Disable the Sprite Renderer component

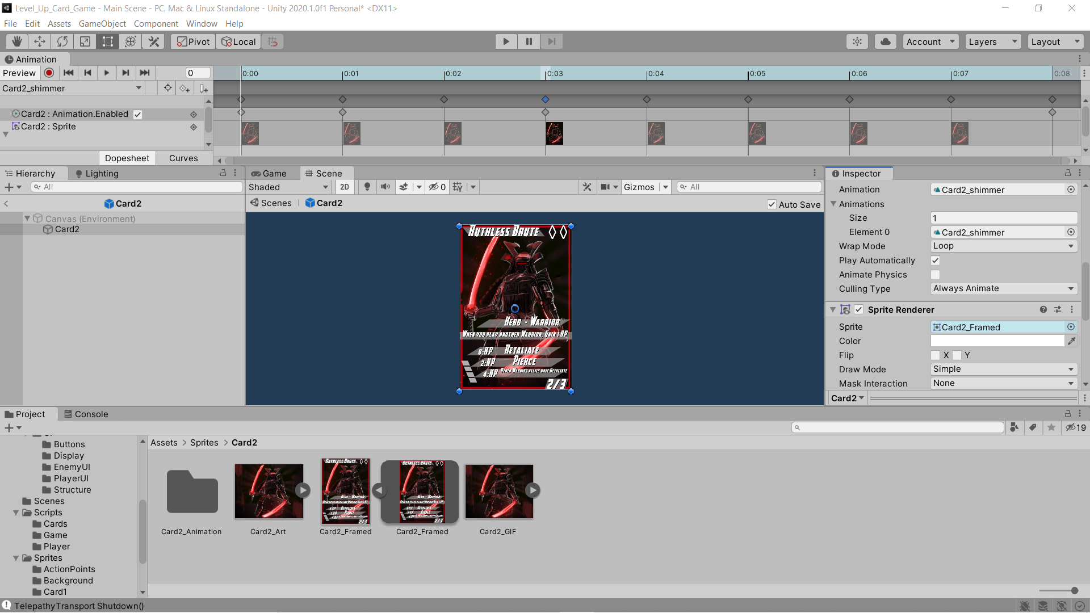pos(859,309)
